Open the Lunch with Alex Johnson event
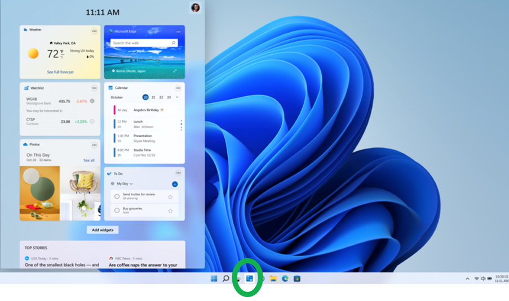 (x=145, y=124)
